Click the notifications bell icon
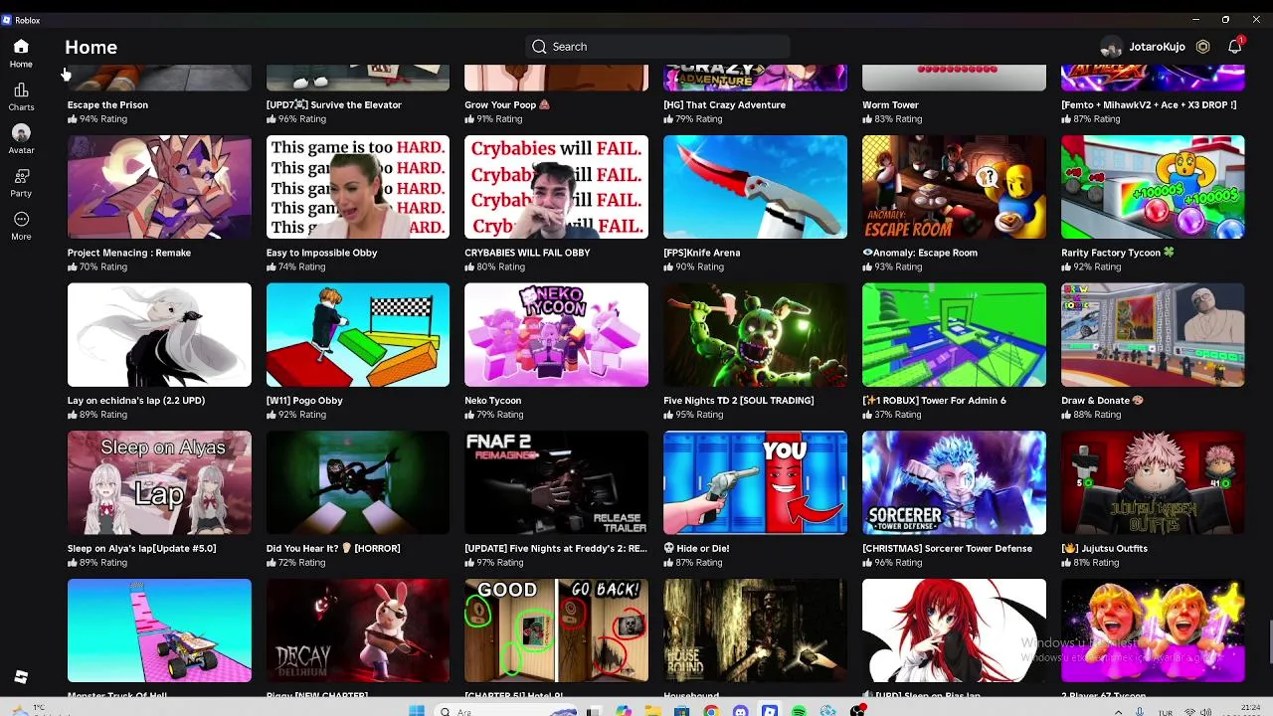Screen dimensions: 1273x716 click(x=1234, y=47)
